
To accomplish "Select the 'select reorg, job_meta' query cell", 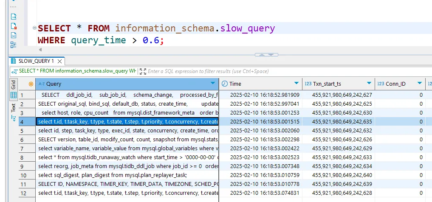I will [x=127, y=166].
